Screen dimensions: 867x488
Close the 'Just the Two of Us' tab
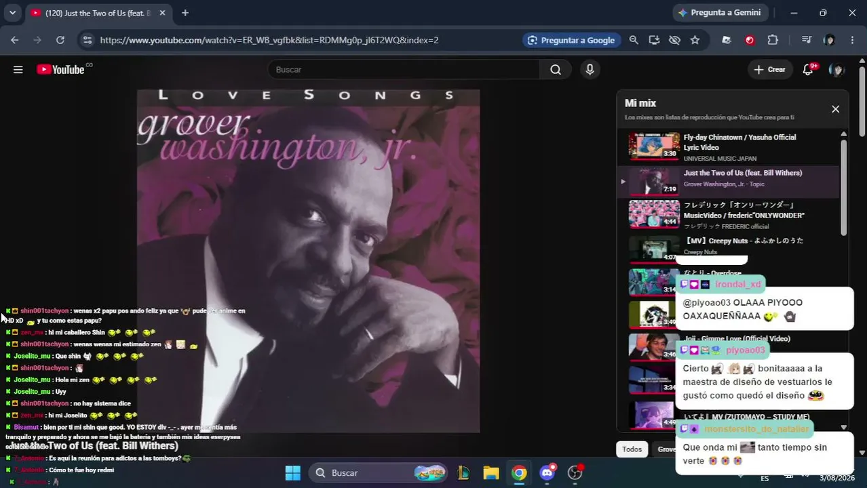pyautogui.click(x=162, y=13)
